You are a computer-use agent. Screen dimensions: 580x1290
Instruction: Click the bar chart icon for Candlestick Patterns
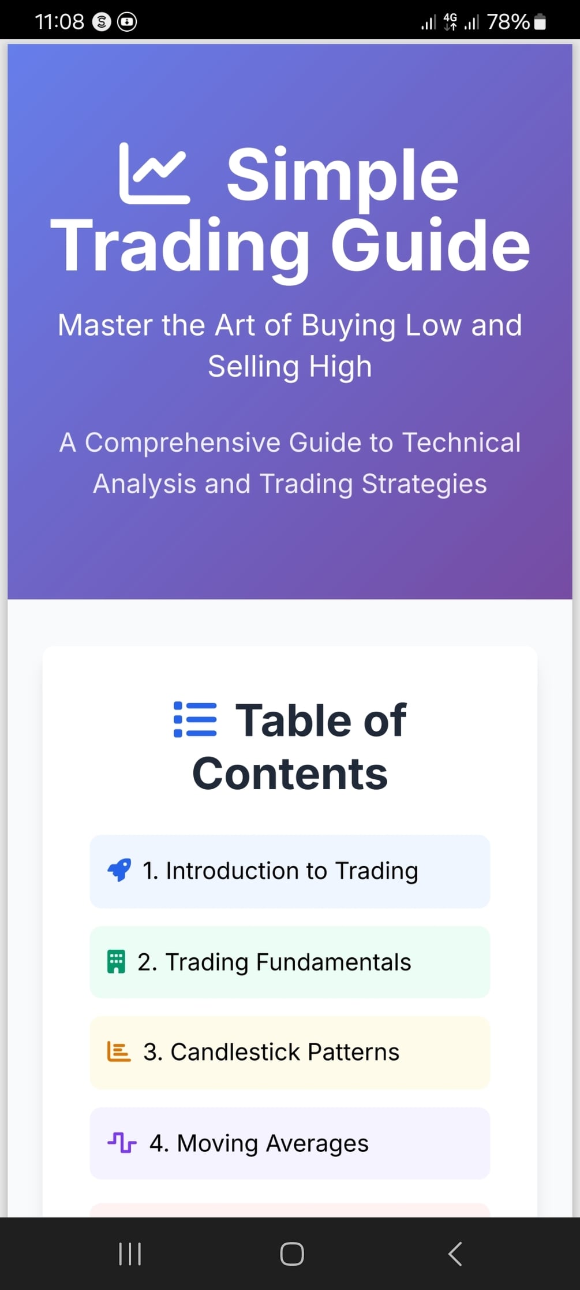[x=119, y=1051]
